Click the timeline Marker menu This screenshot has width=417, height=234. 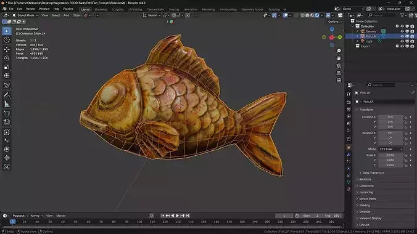point(61,216)
